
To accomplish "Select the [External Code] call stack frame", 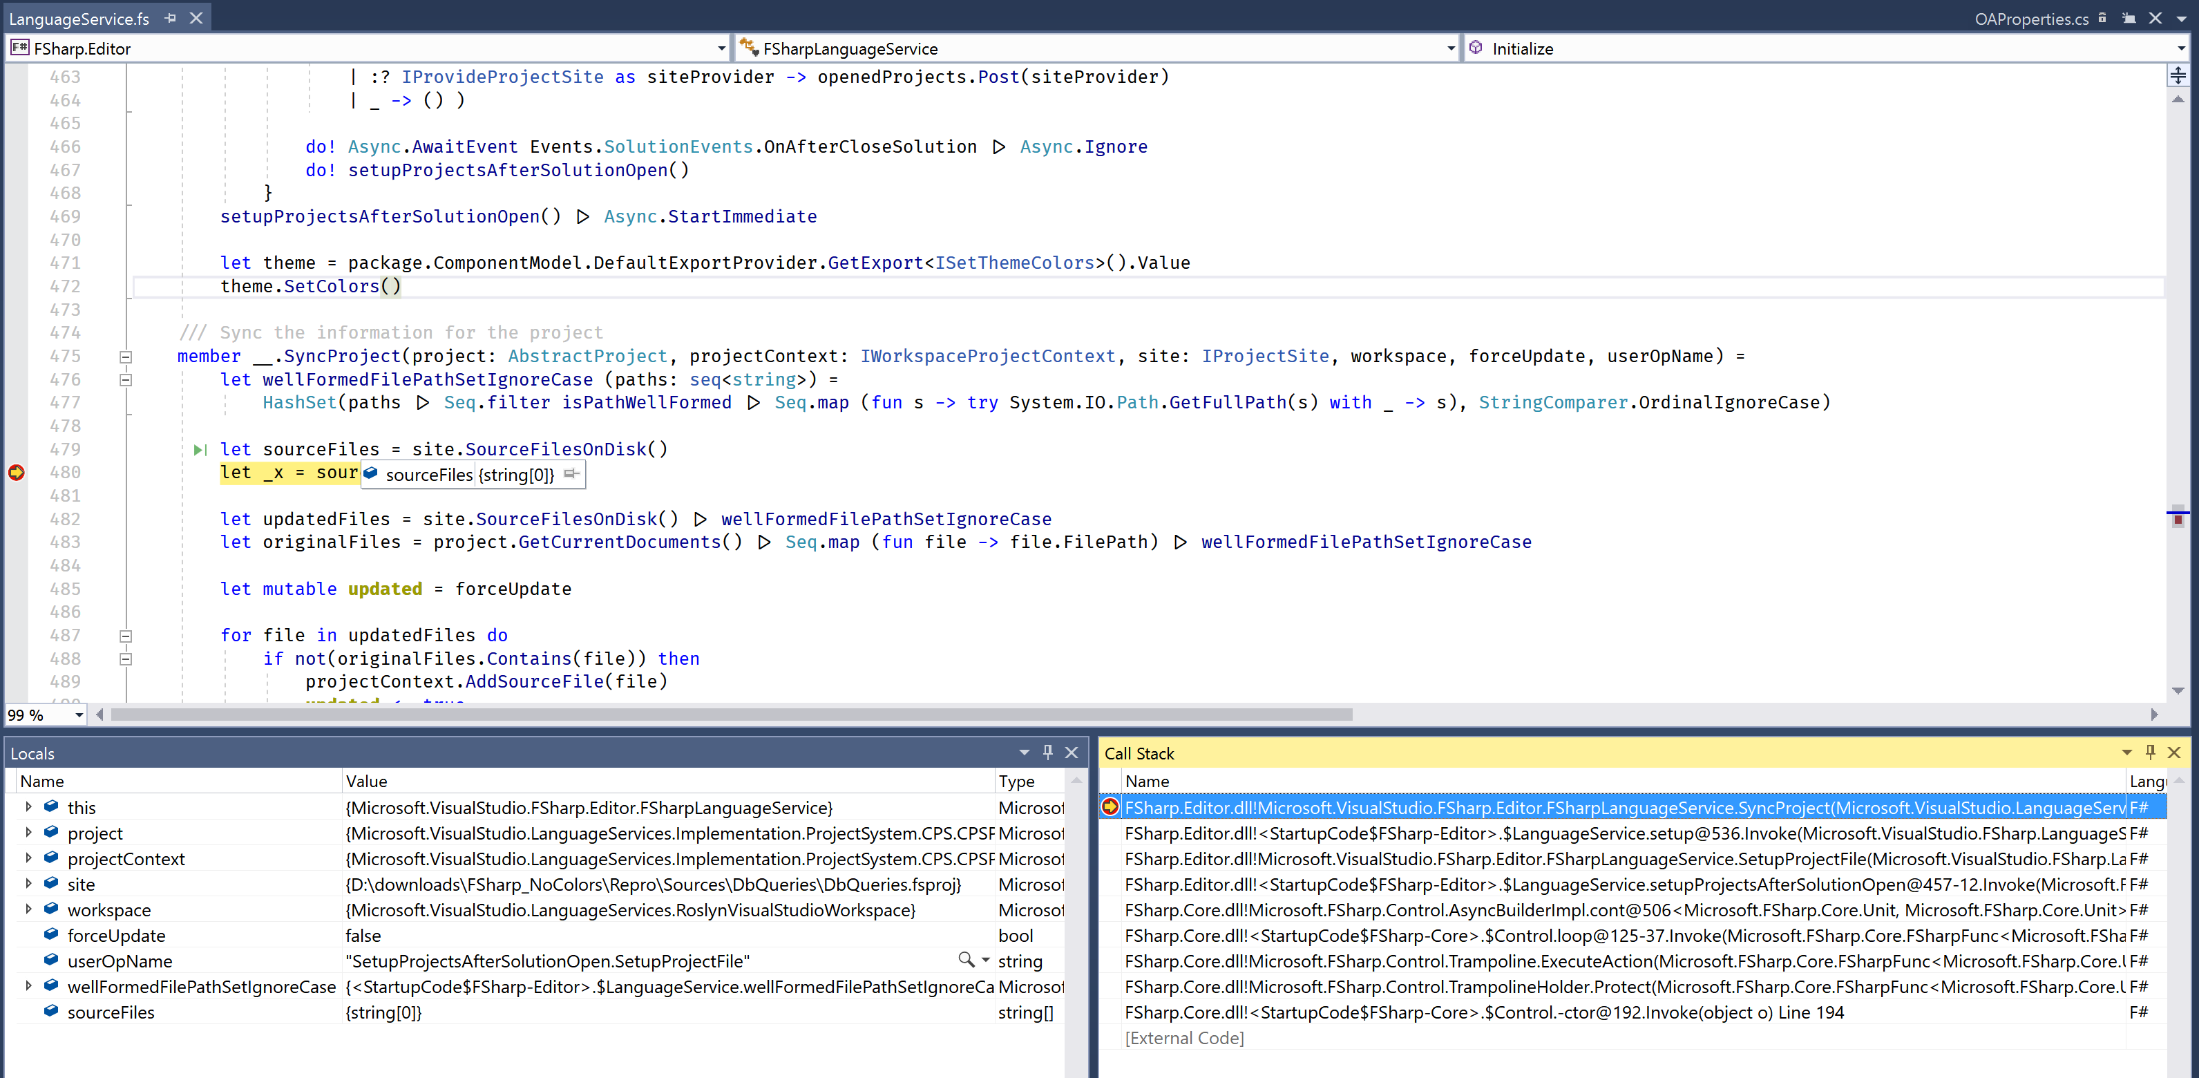I will [x=1184, y=1038].
